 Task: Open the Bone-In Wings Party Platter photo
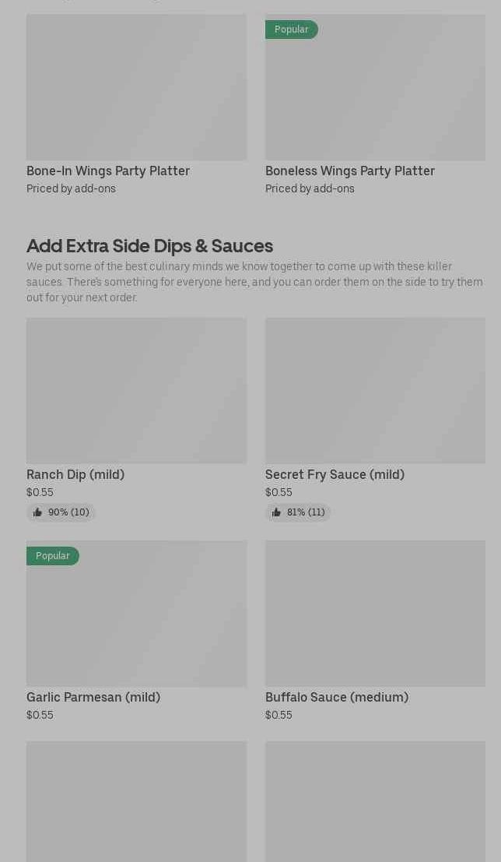pos(136,87)
